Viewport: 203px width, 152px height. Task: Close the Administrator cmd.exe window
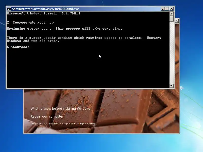(172, 9)
